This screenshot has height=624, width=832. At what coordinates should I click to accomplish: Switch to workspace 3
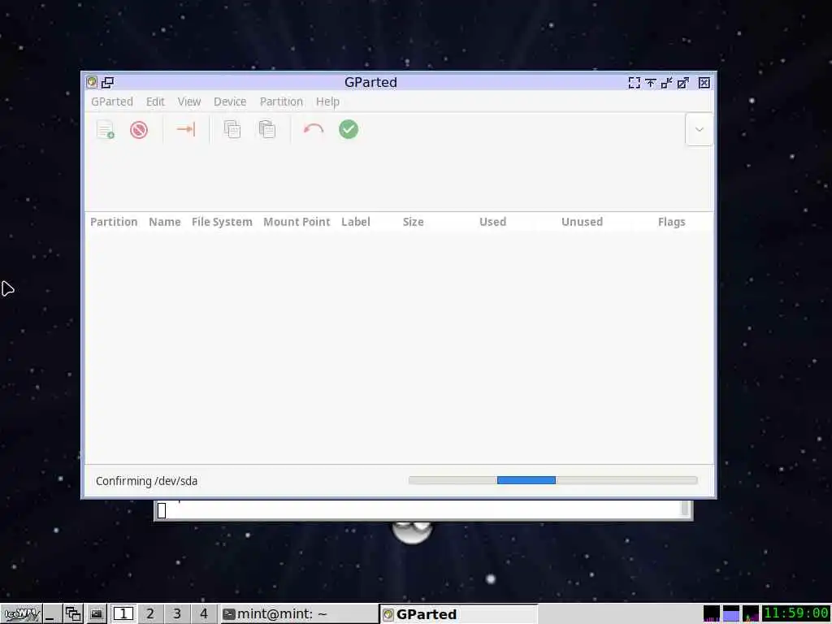coord(177,614)
